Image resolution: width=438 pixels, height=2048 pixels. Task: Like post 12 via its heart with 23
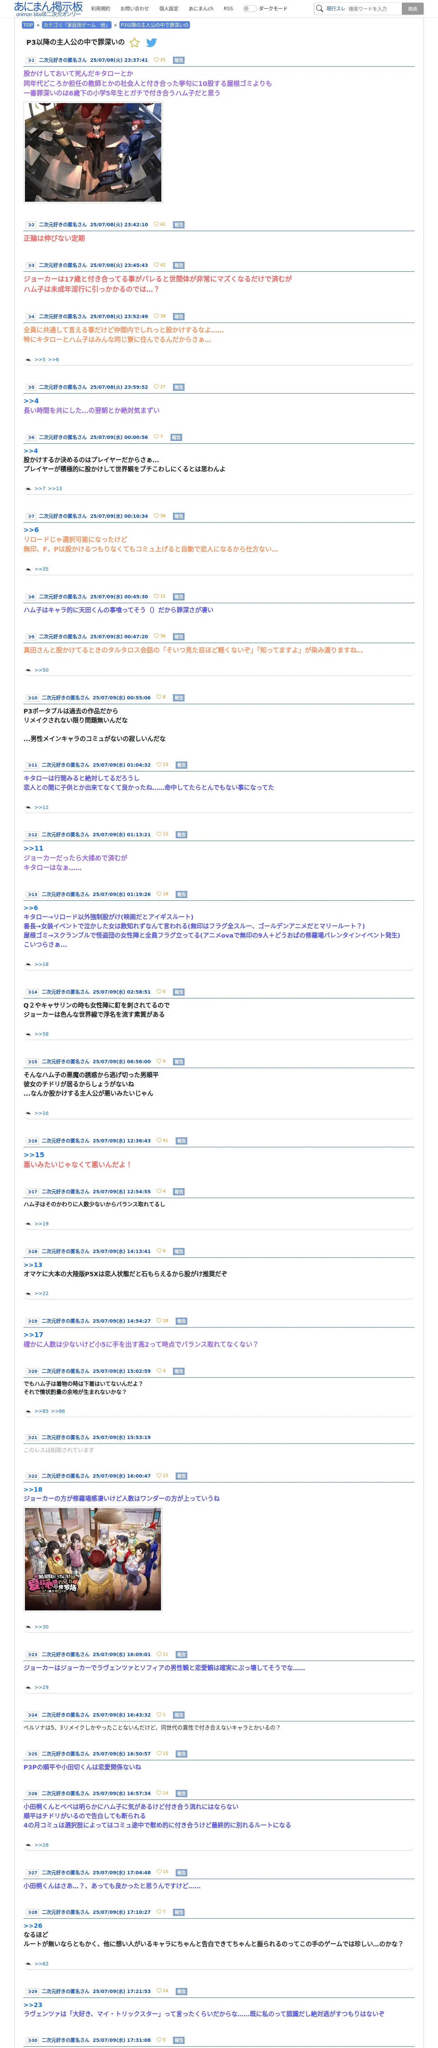click(162, 835)
